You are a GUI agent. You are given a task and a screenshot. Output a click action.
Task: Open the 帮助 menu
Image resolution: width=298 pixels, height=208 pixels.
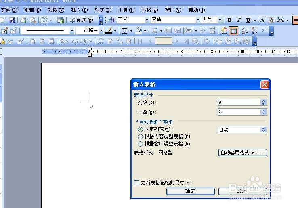coord(197,10)
